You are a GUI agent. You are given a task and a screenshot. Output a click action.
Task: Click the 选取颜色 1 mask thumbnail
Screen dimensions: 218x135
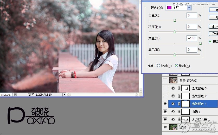[185, 104]
